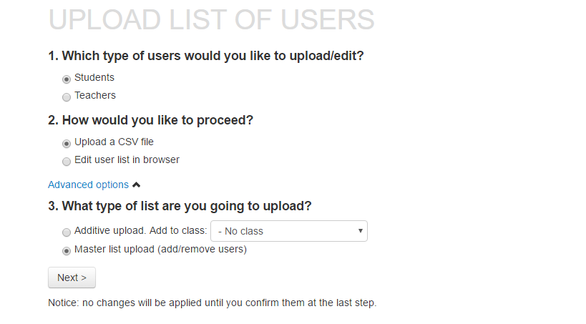Click the "Upload List of Users" heading
Viewport: 586px width, 324px height.
(211, 20)
